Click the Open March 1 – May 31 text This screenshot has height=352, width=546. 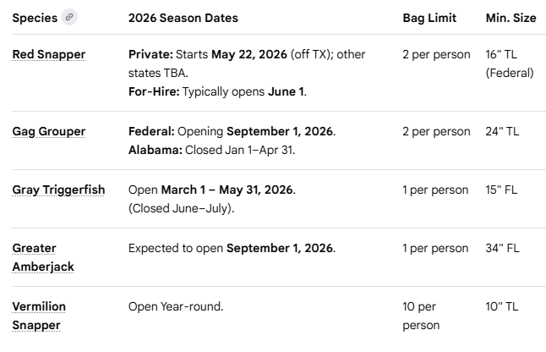[211, 190]
